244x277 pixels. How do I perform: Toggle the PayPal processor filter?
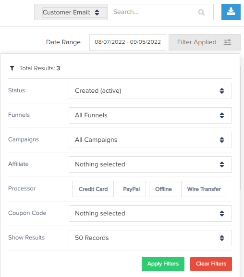point(131,189)
